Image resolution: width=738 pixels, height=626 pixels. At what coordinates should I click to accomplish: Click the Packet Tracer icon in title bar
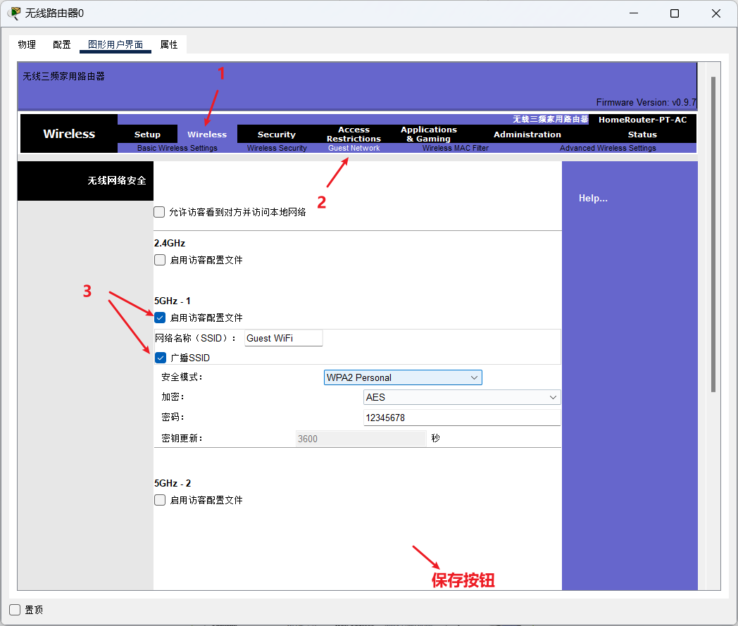tap(14, 13)
